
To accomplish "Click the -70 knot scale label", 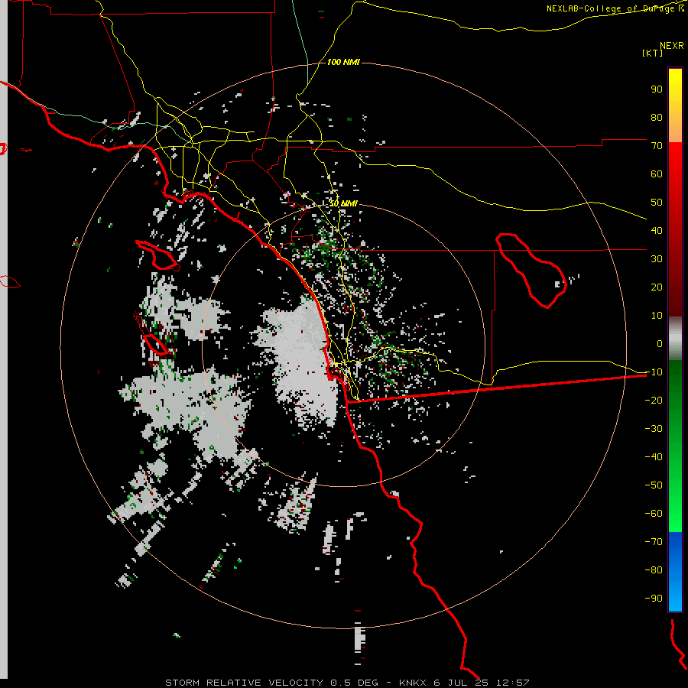I will tap(654, 542).
